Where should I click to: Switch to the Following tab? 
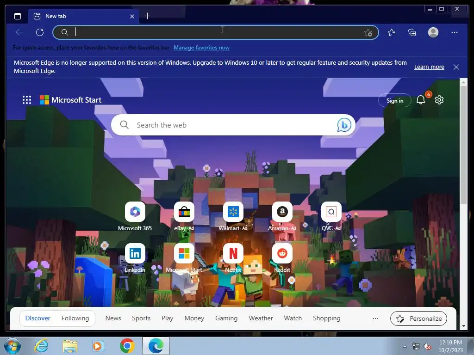click(75, 318)
